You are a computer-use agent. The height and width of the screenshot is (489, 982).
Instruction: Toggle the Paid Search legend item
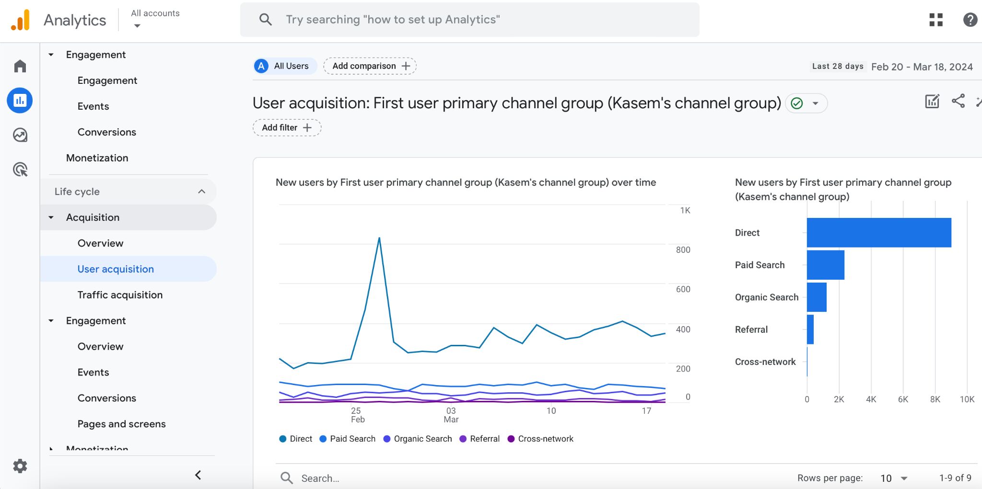pos(347,438)
